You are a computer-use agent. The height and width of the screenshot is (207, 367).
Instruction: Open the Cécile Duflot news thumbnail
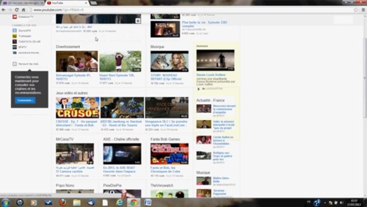coord(204,140)
